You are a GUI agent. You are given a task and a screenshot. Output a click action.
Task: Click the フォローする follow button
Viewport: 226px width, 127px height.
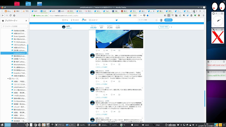click(163, 27)
